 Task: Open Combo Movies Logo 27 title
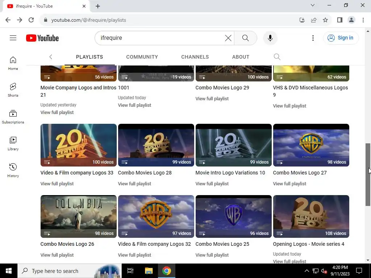click(x=300, y=173)
